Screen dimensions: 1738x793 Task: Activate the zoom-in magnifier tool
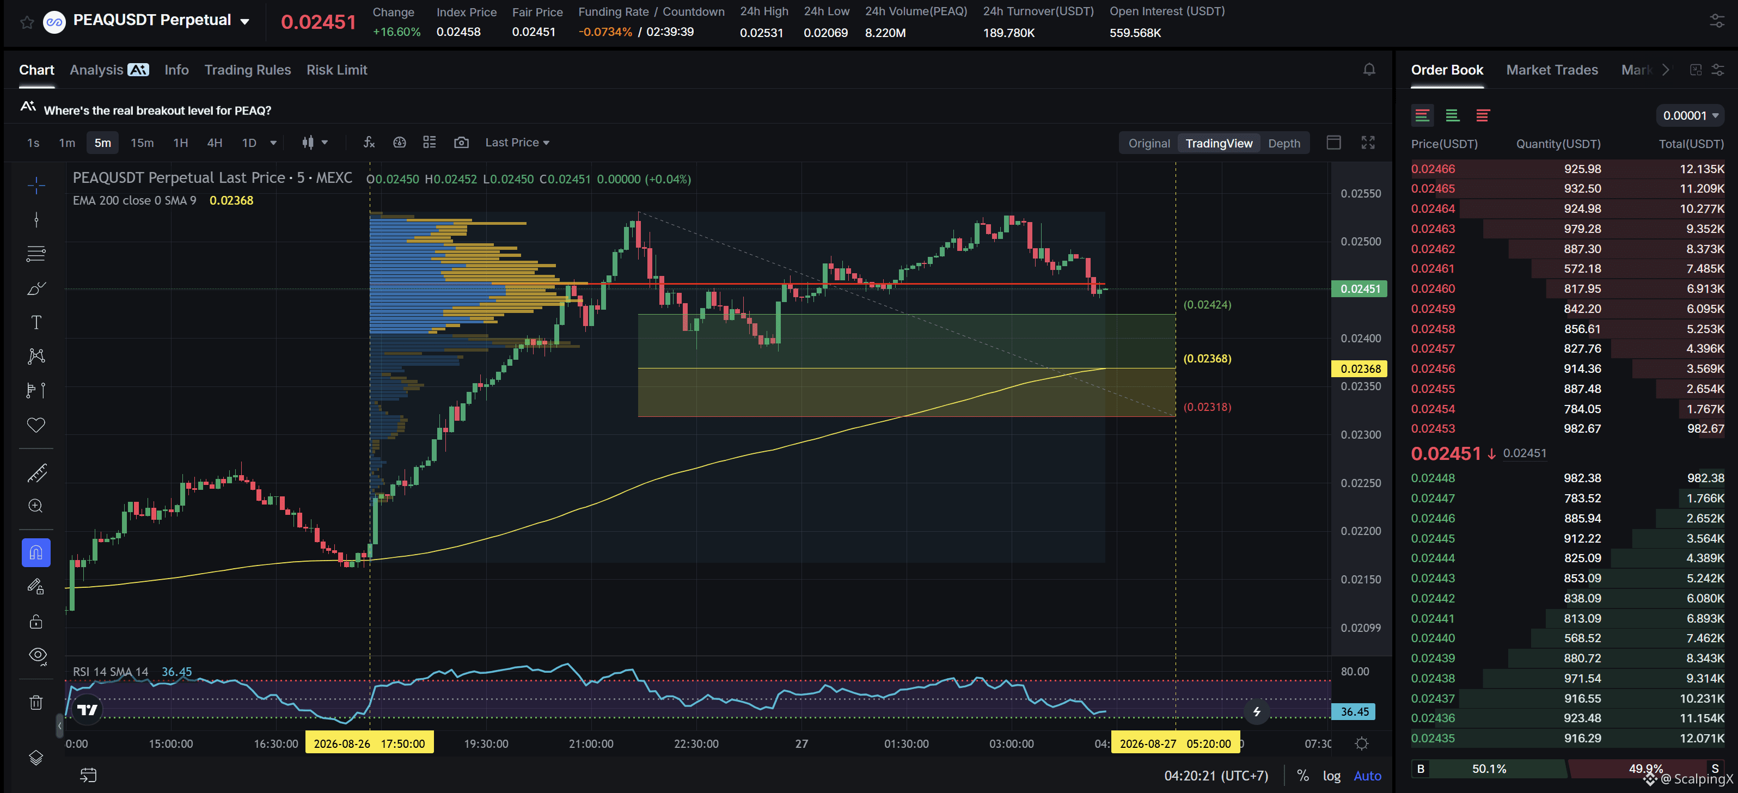coord(36,506)
